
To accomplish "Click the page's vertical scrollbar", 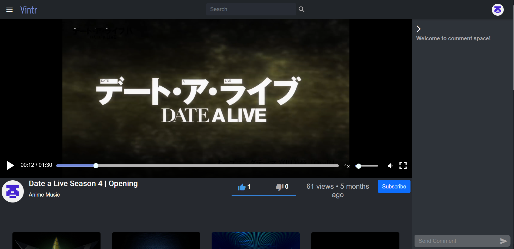I will tap(513, 47).
